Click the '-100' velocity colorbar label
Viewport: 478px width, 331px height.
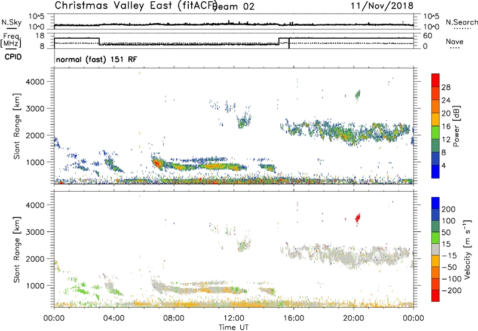pos(452,279)
